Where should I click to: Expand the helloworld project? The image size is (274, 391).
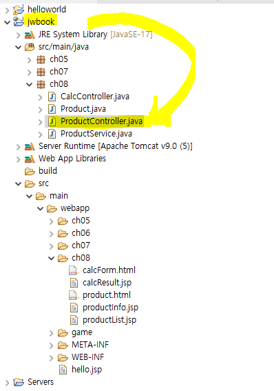click(7, 10)
